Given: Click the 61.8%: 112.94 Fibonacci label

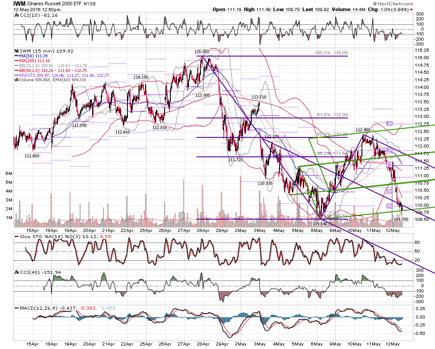Looking at the screenshot, I should tap(332, 115).
